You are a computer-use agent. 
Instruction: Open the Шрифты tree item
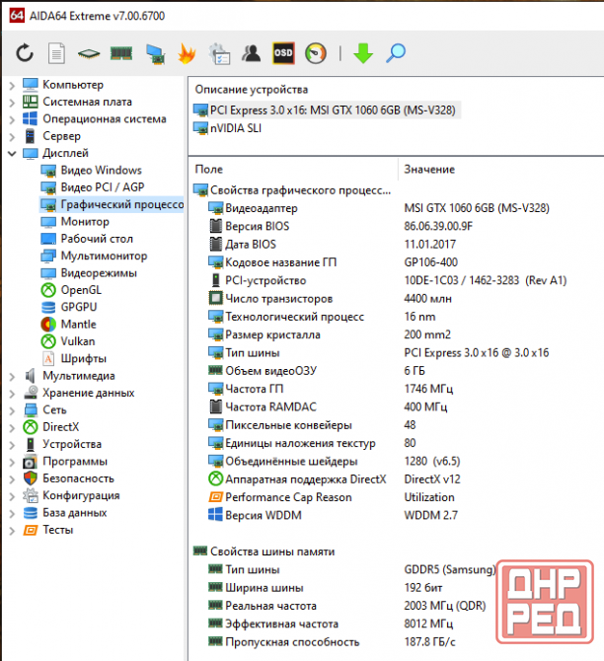74,359
